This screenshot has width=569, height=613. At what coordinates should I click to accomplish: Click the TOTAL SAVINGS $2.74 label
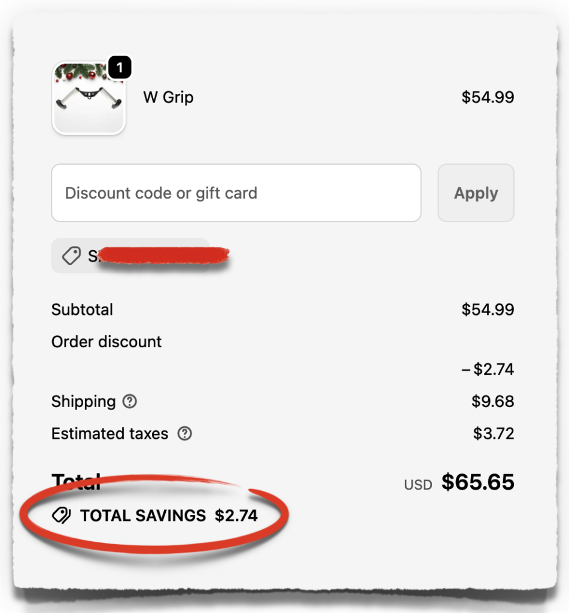click(169, 515)
